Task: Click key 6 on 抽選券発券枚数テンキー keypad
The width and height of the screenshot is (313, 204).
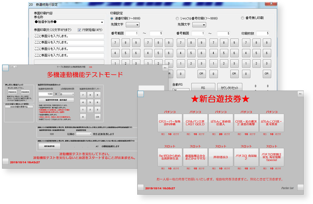Action: (97, 102)
